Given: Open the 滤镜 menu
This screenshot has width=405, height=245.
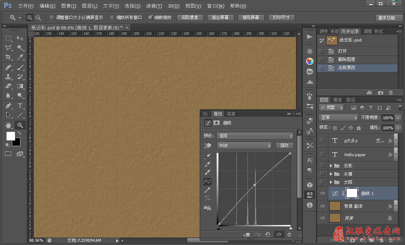Looking at the screenshot, I should pos(154,6).
